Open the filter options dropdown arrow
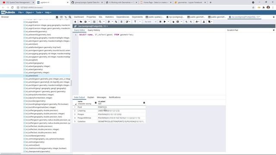Image resolution: width=276 pixels, height=155 pixels. [140, 22]
